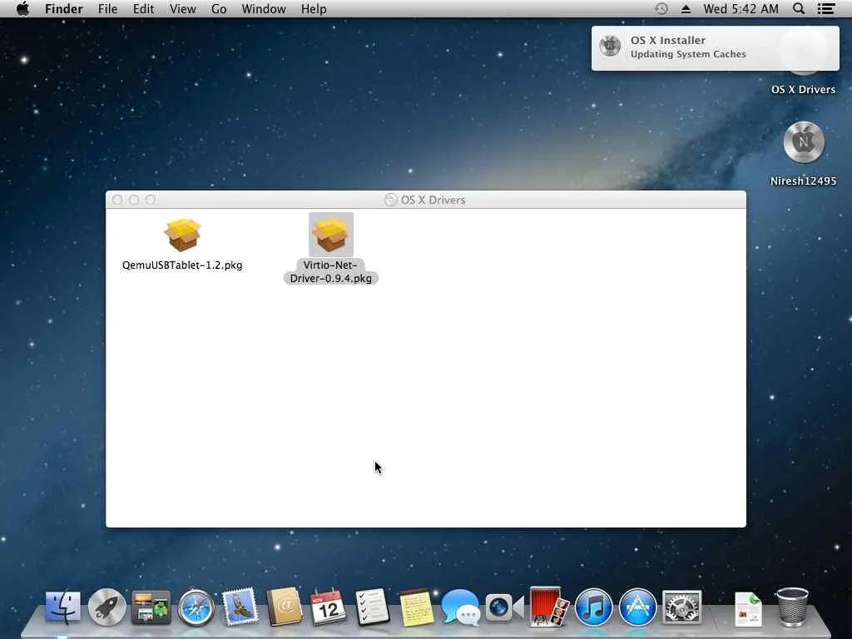Open Reminders checklist icon in Dock

[x=372, y=607]
